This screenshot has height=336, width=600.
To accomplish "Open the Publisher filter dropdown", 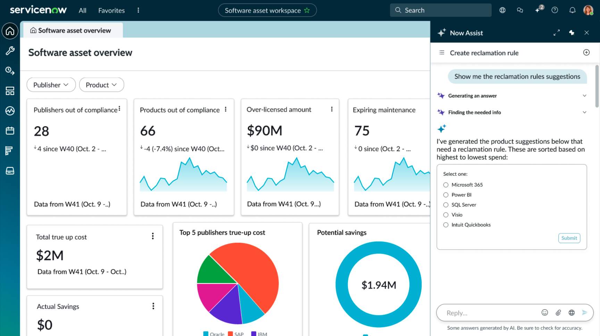I will click(51, 85).
